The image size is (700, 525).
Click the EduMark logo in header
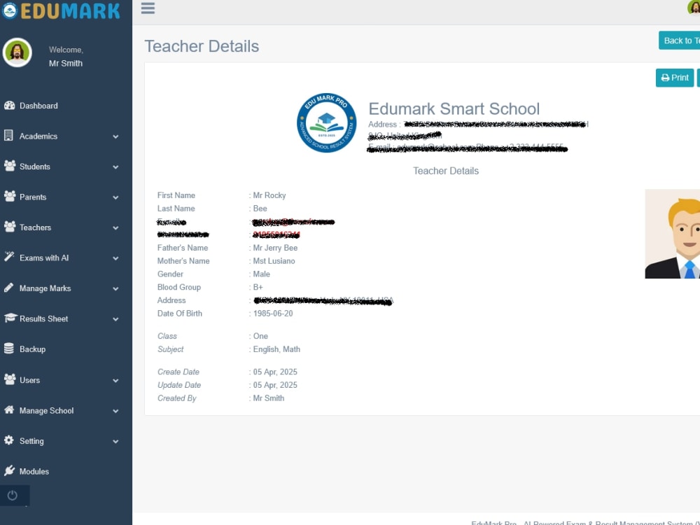click(x=61, y=10)
